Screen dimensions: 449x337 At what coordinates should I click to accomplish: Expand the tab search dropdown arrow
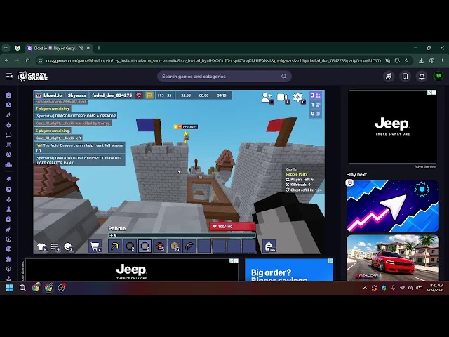point(6,48)
